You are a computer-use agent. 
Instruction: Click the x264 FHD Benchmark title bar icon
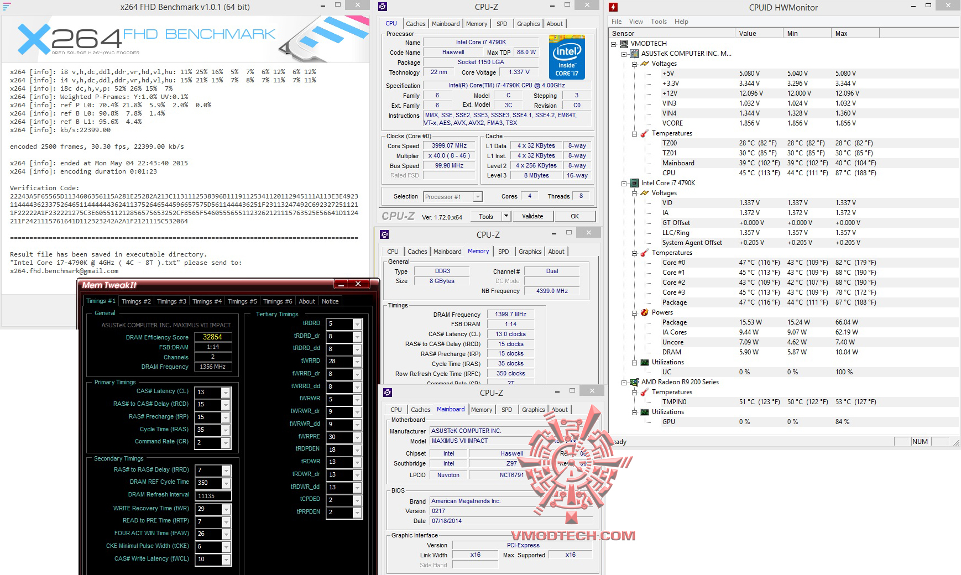click(x=7, y=7)
